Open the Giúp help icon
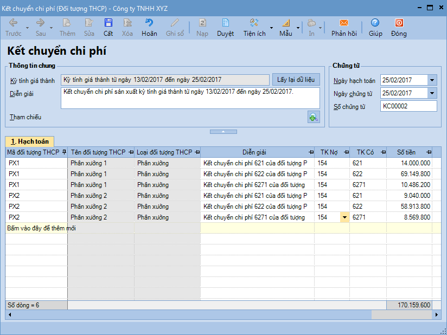The height and width of the screenshot is (335, 447). pyautogui.click(x=375, y=23)
